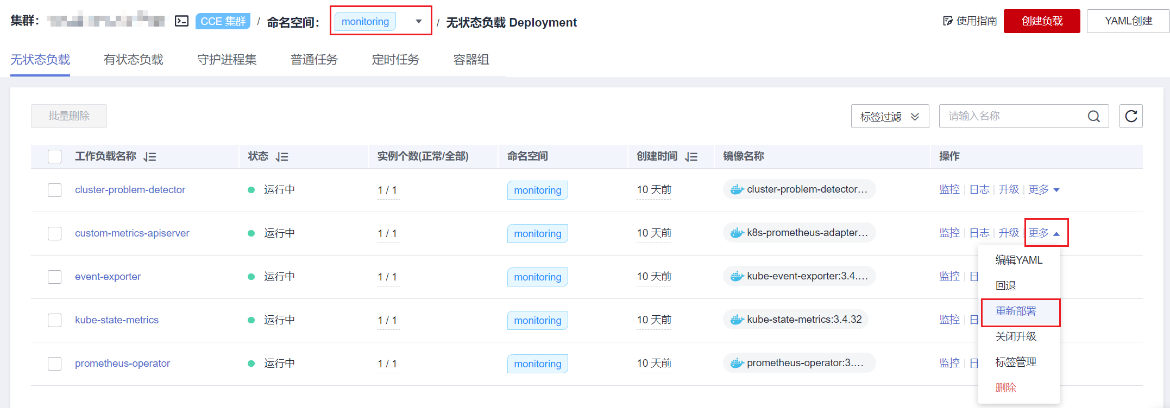Click the usage guide icon
Screen dimensions: 1170x408
click(x=948, y=21)
